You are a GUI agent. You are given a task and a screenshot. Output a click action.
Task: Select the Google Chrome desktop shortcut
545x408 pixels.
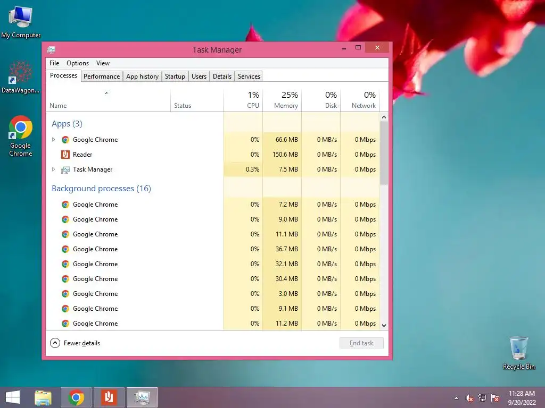21,136
